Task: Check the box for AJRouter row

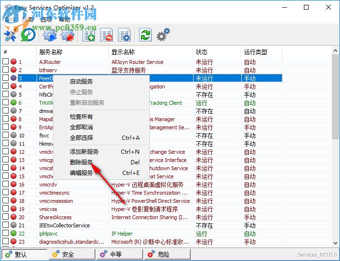Action: [5, 62]
